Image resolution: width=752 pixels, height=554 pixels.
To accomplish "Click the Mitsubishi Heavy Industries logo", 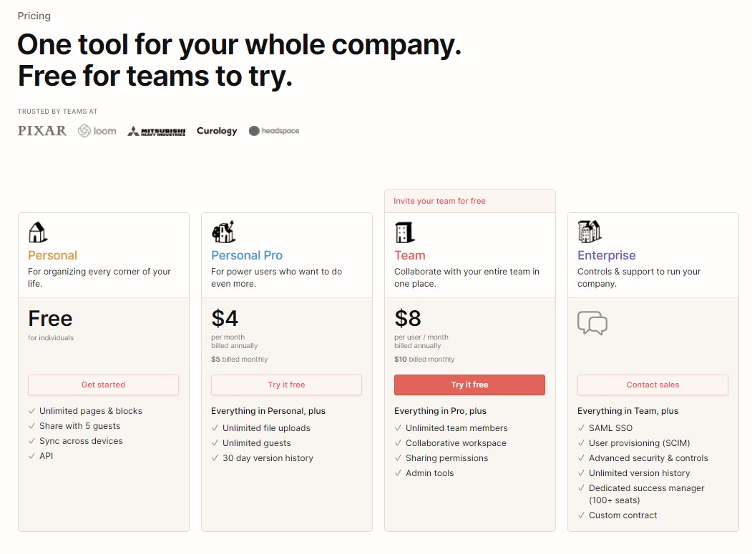I will click(x=157, y=131).
